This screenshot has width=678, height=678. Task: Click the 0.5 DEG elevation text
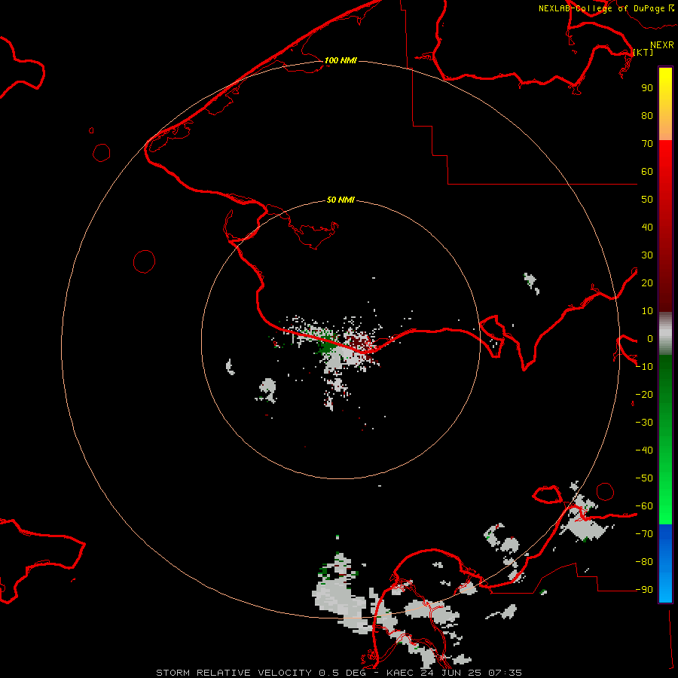click(x=343, y=673)
